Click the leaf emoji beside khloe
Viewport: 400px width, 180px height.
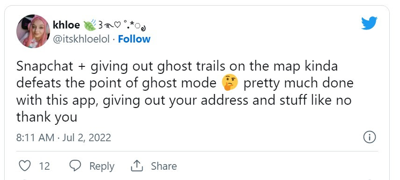pyautogui.click(x=90, y=25)
